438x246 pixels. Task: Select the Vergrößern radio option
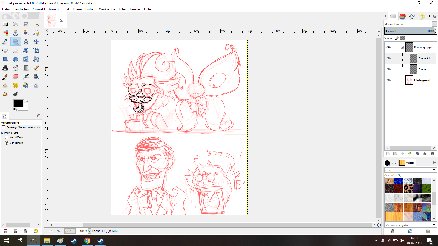(7, 137)
